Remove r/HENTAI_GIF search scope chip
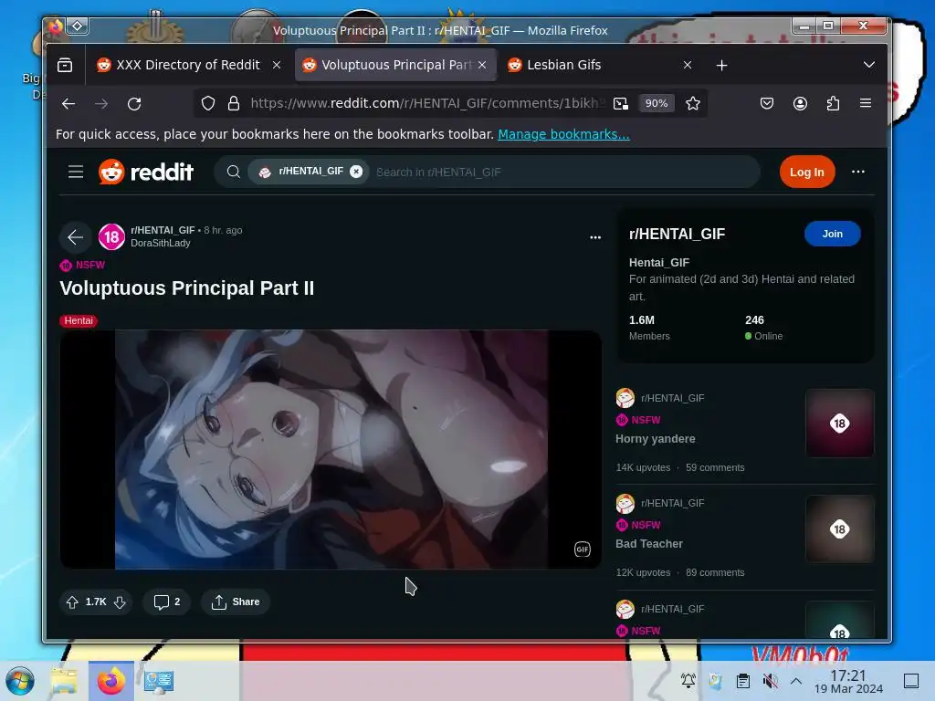The image size is (935, 701). [356, 172]
